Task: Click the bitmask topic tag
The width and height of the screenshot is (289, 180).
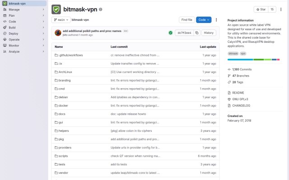Action: click(x=233, y=54)
